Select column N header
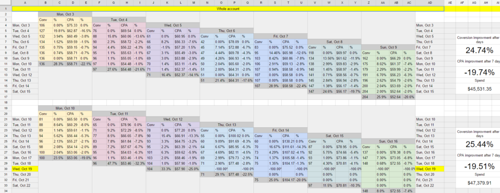This screenshot has width=500, height=193. point(207,2)
